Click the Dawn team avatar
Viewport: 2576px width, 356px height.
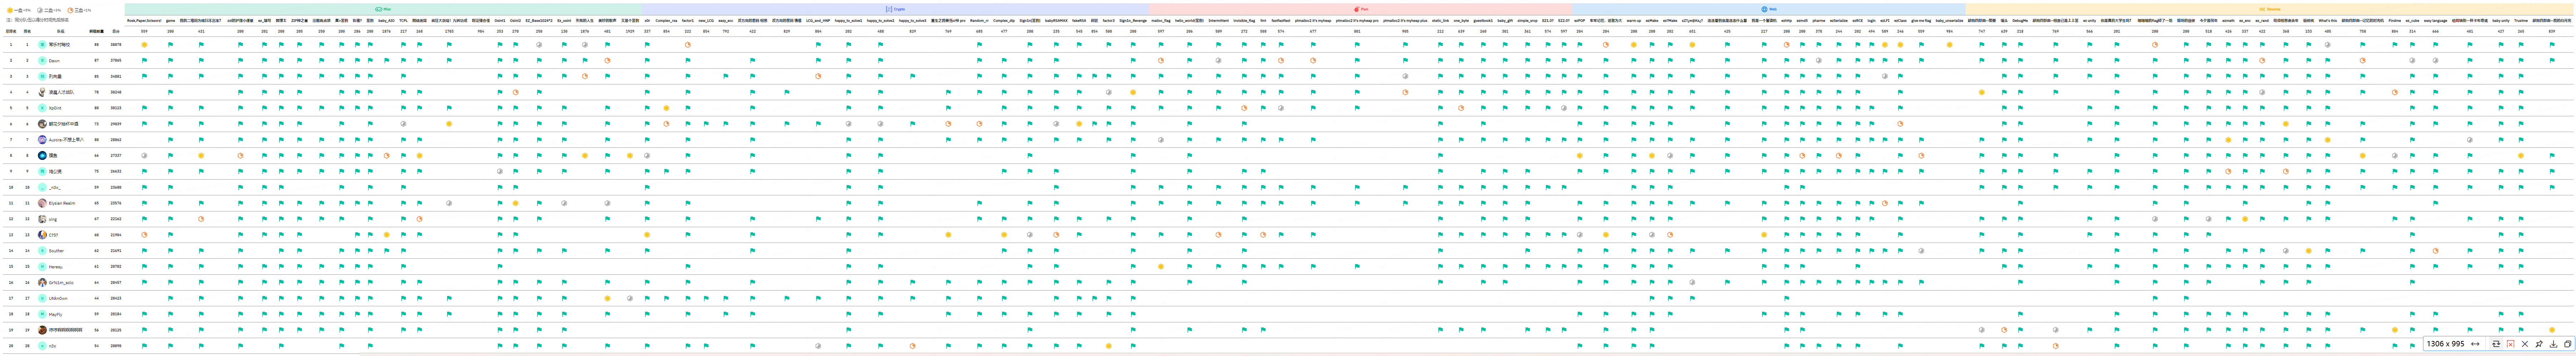[x=42, y=61]
